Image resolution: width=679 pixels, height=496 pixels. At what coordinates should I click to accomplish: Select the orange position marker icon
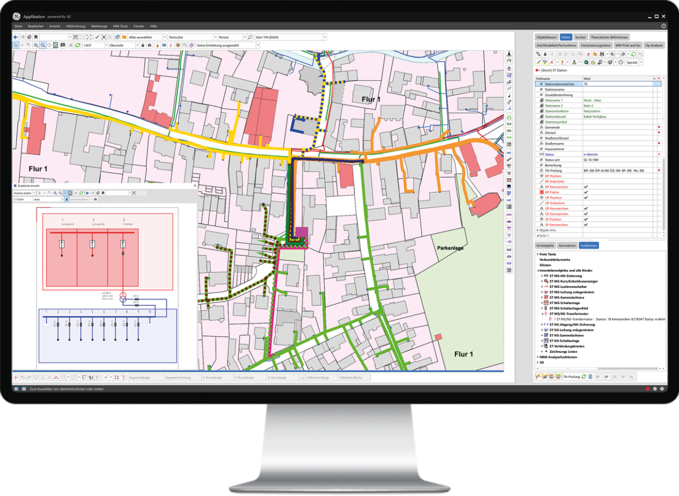(x=562, y=62)
